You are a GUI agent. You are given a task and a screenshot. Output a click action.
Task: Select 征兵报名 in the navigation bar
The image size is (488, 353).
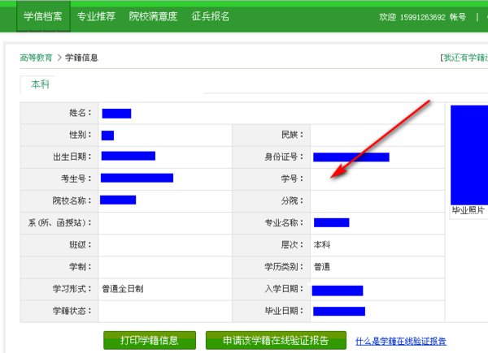coord(211,16)
